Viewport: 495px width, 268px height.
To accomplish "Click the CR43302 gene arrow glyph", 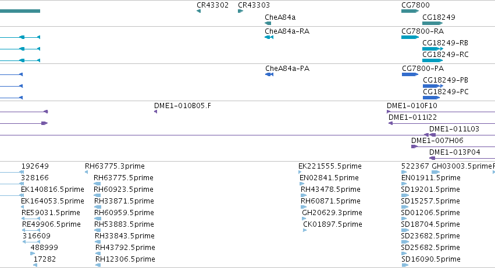I will click(x=198, y=11).
